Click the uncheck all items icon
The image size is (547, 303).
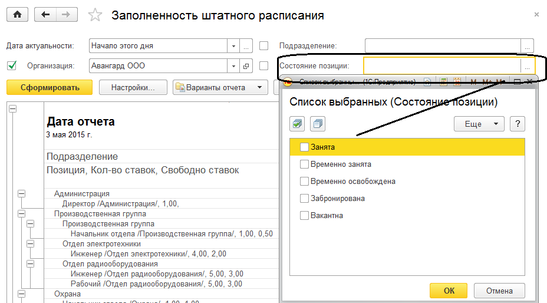coord(318,124)
